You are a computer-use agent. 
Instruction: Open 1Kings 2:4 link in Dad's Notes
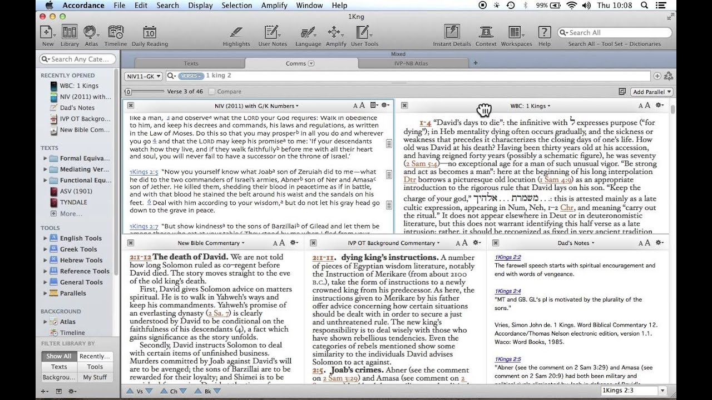tap(507, 291)
